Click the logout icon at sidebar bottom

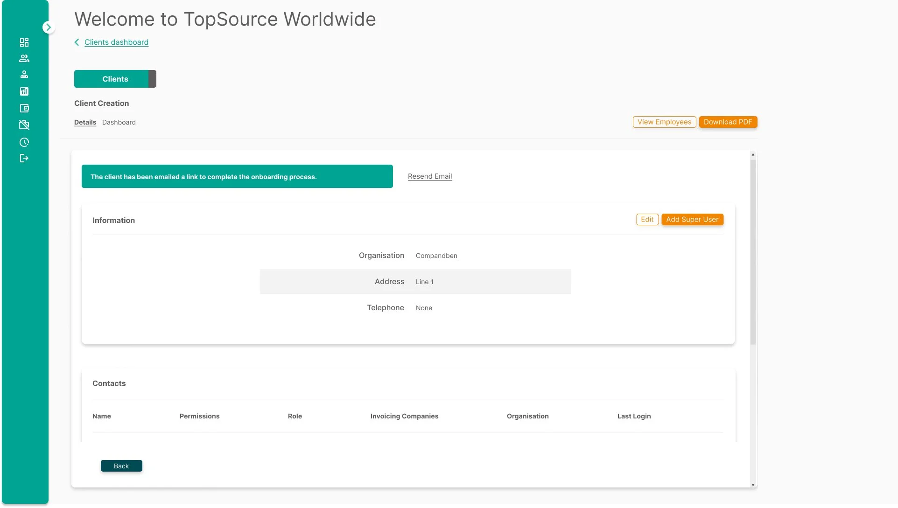(x=24, y=158)
